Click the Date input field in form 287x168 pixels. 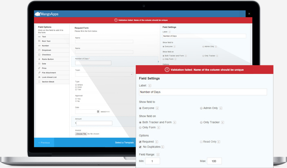click(87, 112)
